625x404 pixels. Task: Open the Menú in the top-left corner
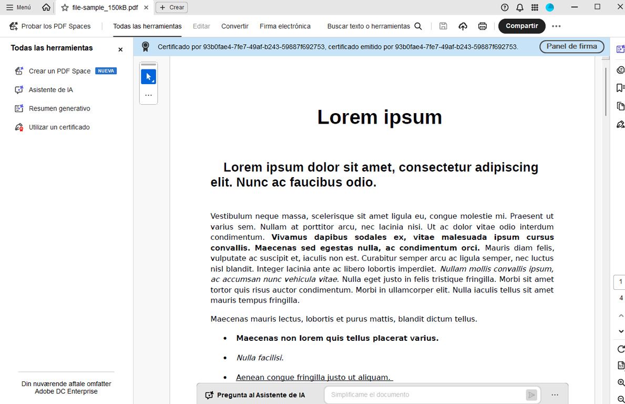(x=18, y=7)
